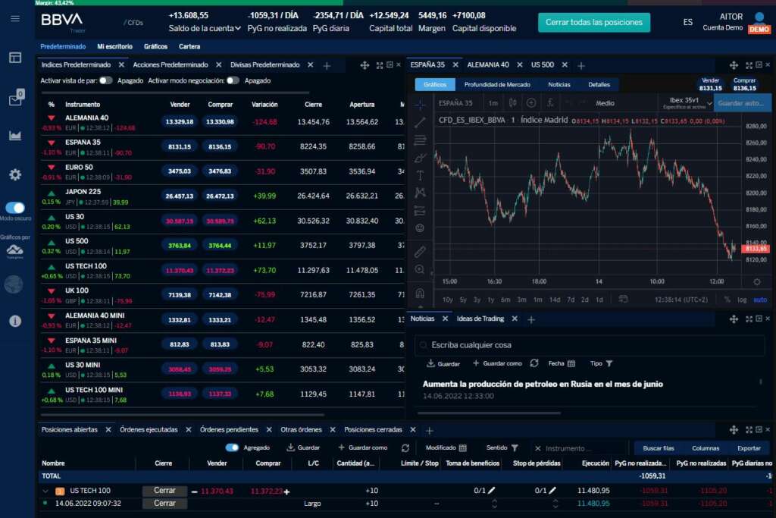Toggle the auto scale on chart
The width and height of the screenshot is (776, 518).
(759, 300)
